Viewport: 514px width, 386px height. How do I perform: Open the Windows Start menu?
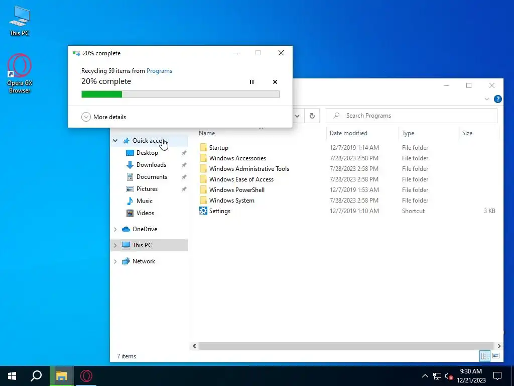pyautogui.click(x=12, y=376)
